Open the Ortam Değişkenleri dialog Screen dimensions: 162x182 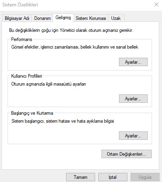[127, 154]
